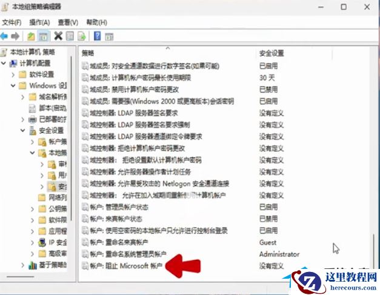Select the IP 安全 tree item
380x295 pixels.
point(58,242)
